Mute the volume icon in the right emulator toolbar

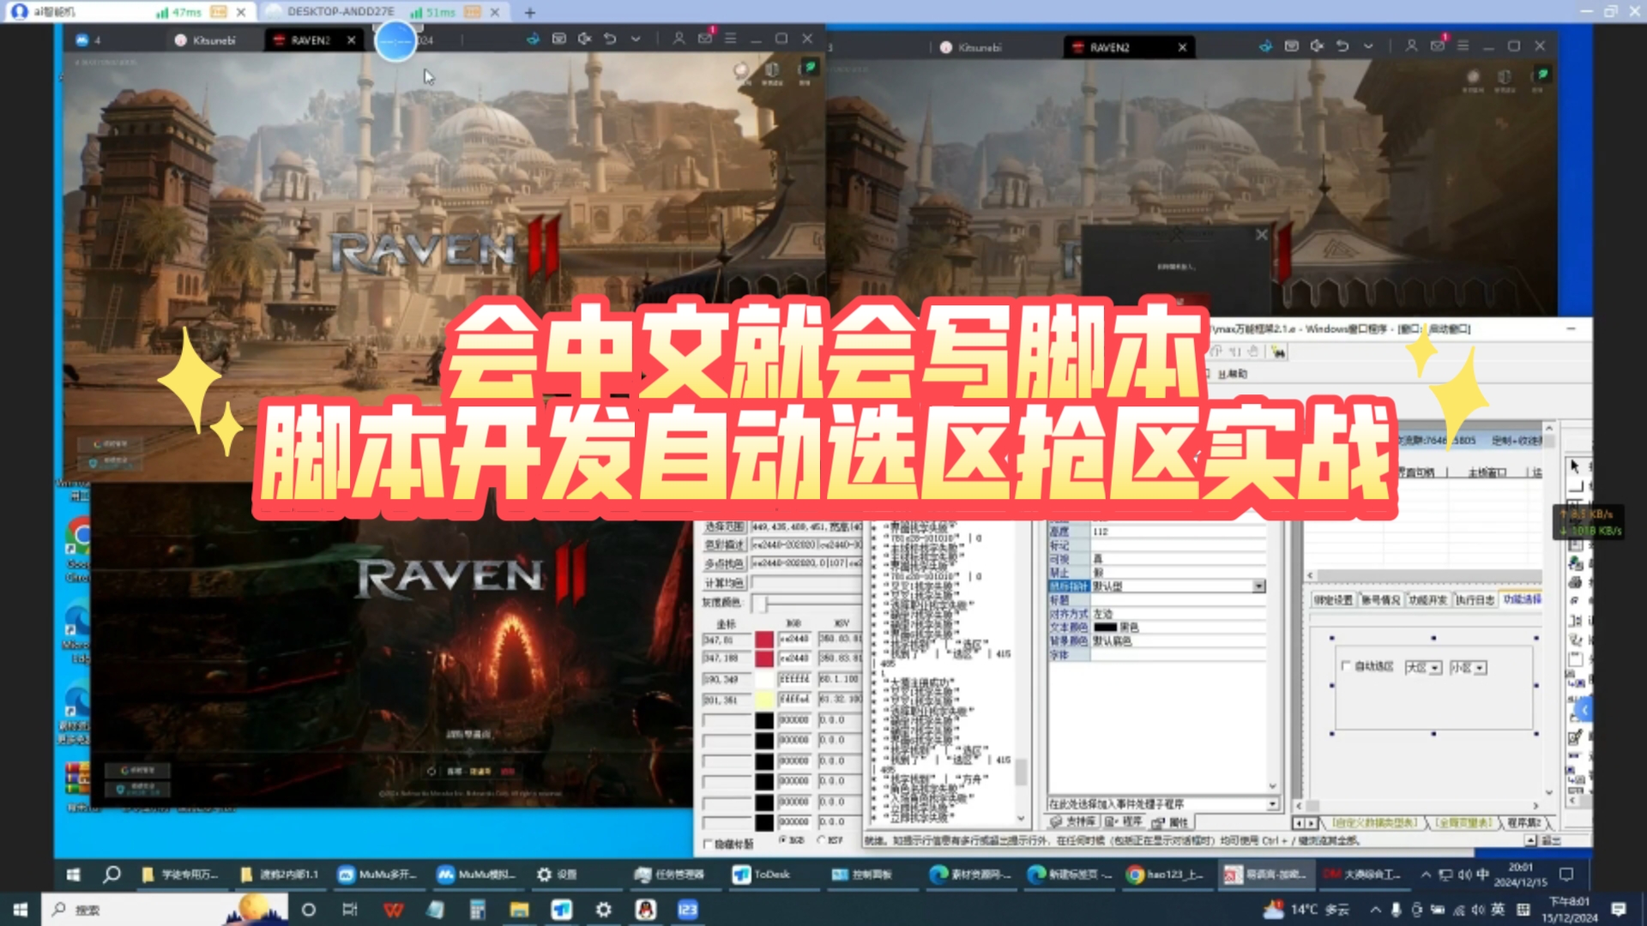click(1317, 46)
